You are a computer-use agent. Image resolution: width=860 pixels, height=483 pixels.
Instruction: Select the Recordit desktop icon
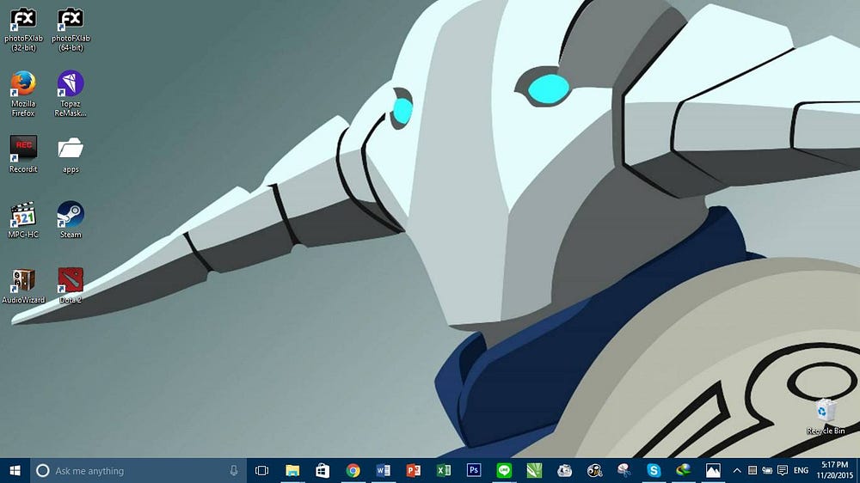(x=23, y=154)
